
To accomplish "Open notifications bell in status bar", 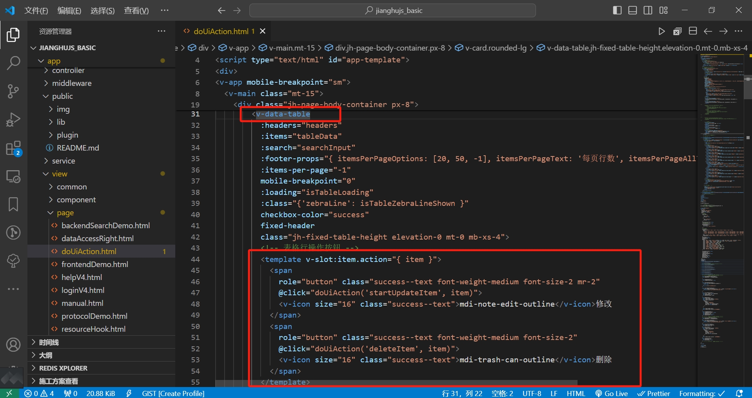I will point(739,393).
